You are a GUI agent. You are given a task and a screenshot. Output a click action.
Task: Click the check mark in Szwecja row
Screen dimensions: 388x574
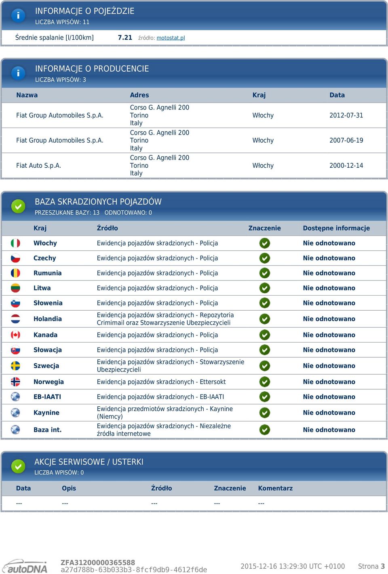point(265,366)
